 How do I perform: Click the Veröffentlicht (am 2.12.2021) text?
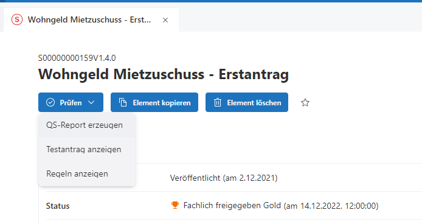pos(224,178)
